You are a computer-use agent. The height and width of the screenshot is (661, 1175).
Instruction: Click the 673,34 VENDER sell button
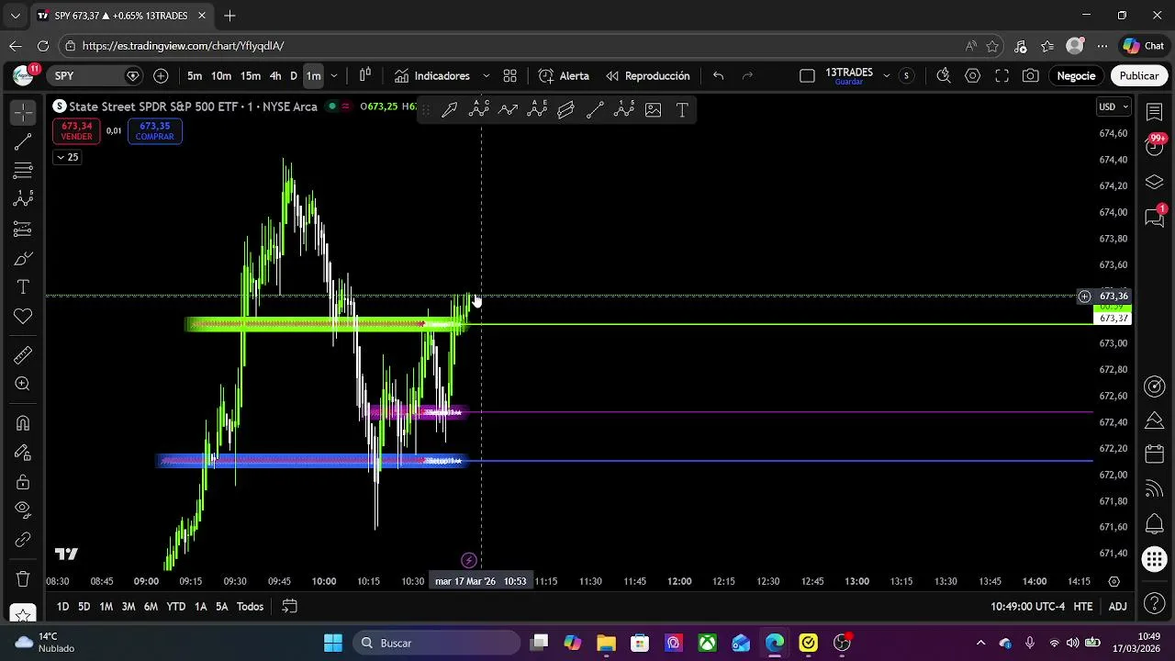click(76, 131)
